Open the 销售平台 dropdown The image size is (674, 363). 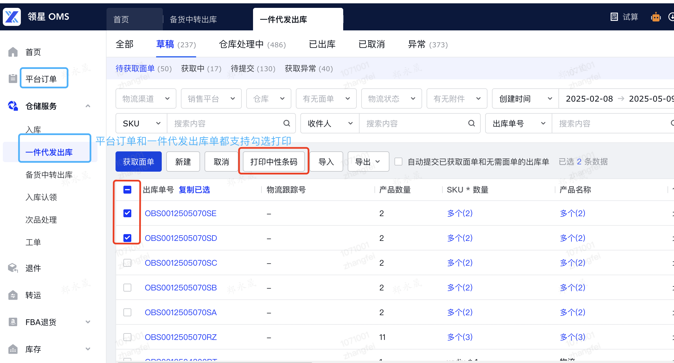(211, 98)
